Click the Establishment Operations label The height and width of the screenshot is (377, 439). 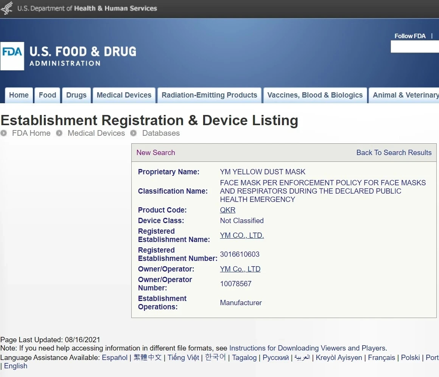click(162, 303)
